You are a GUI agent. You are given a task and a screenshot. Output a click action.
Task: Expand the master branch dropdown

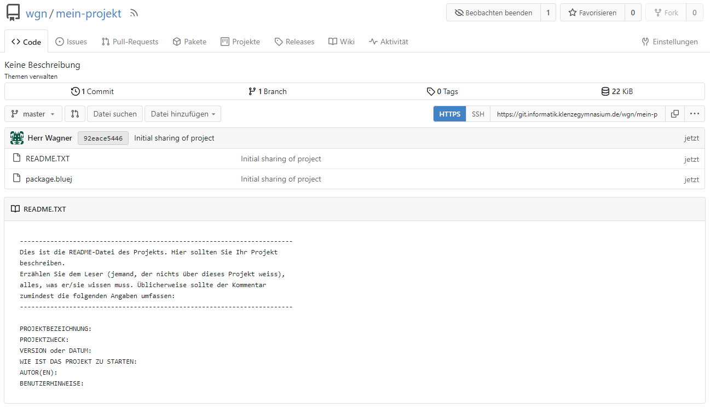(33, 114)
